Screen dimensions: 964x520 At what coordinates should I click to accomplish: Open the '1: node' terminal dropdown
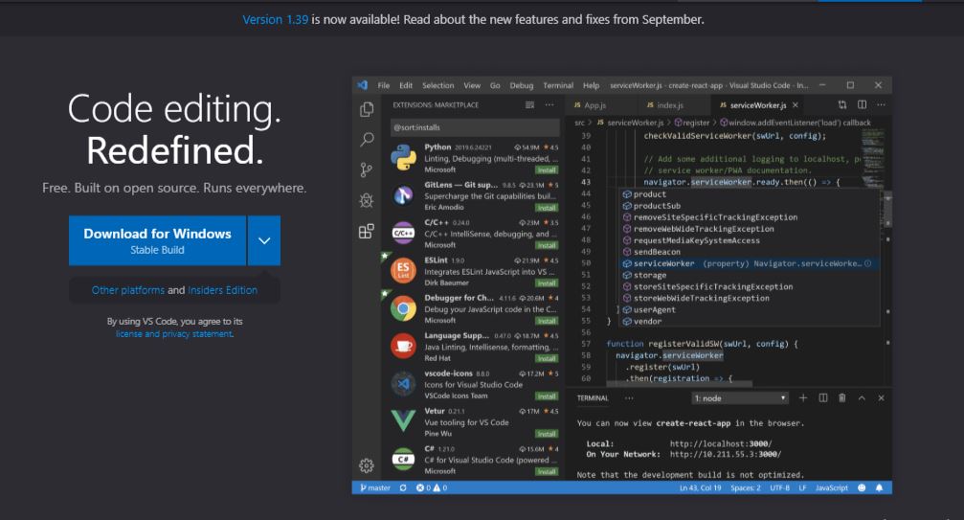click(x=740, y=398)
